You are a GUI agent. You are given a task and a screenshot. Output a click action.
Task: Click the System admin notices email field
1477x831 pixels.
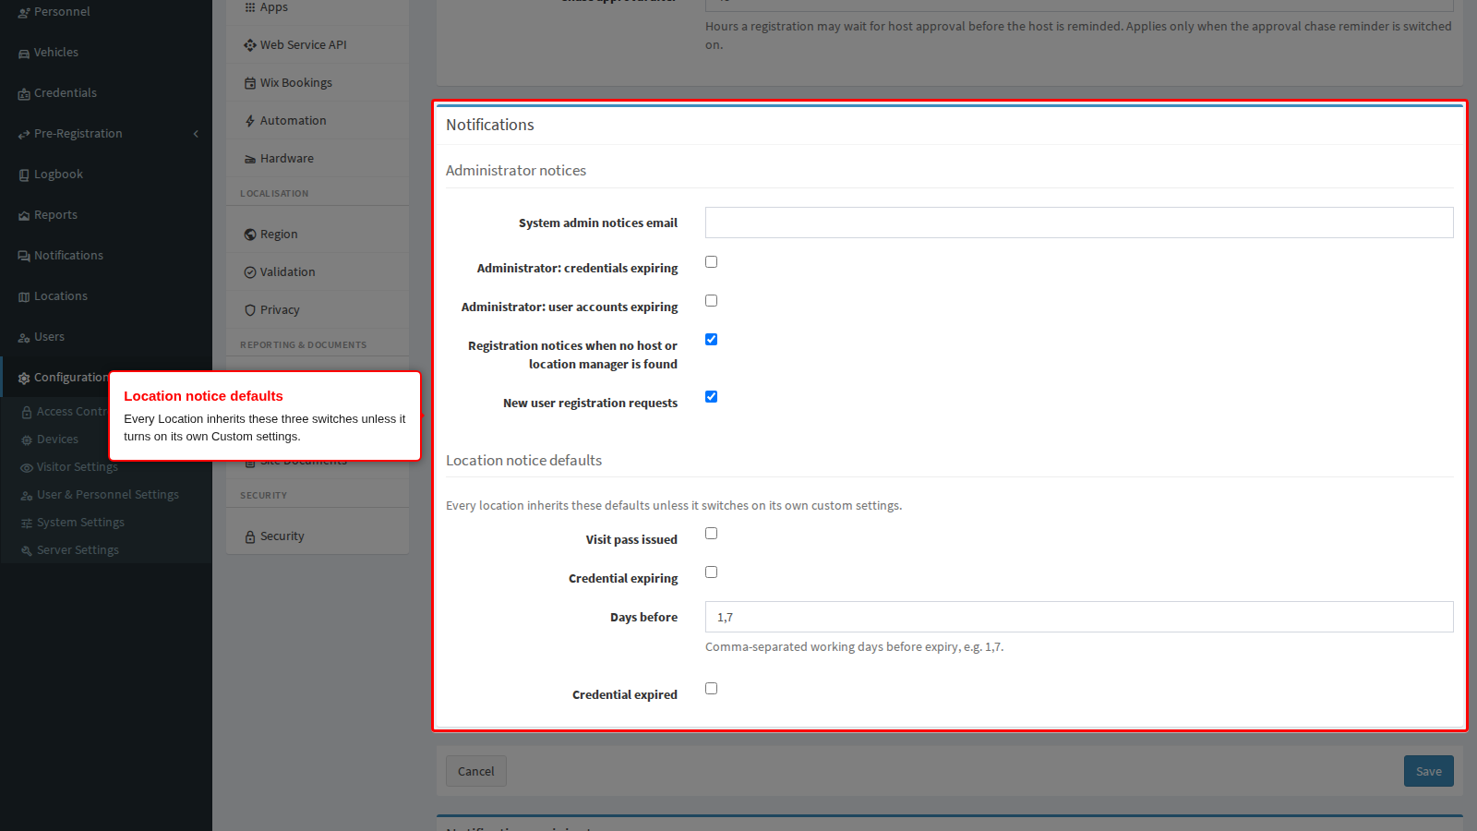click(x=1079, y=223)
